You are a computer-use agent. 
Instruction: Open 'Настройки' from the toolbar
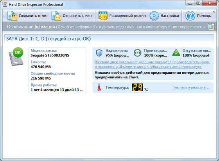point(170,16)
